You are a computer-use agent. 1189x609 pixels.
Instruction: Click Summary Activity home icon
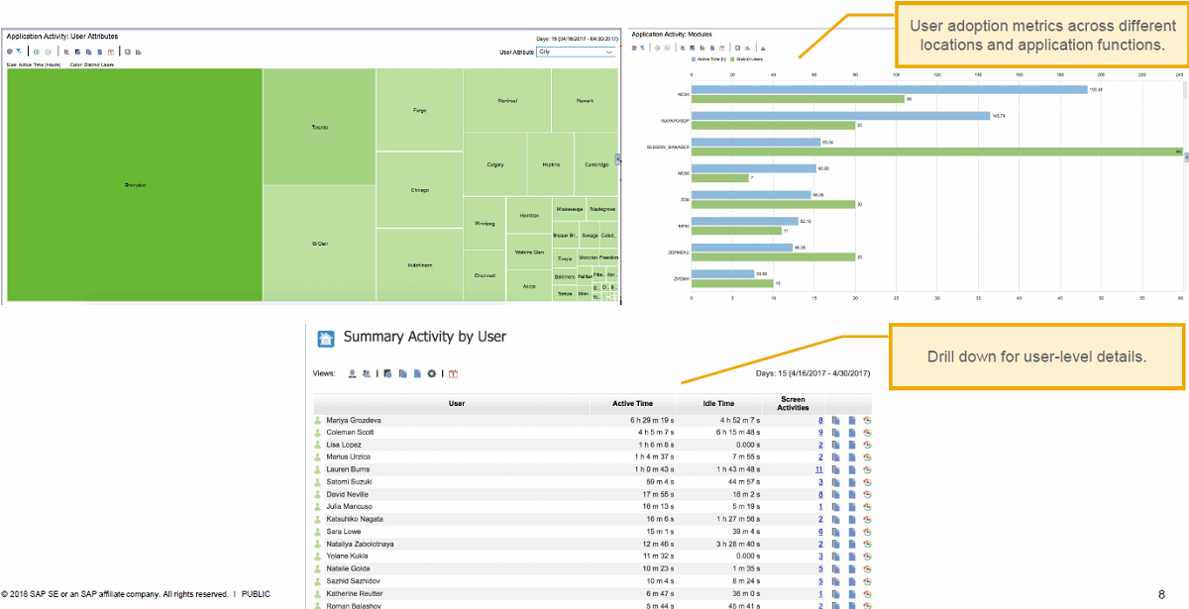326,339
